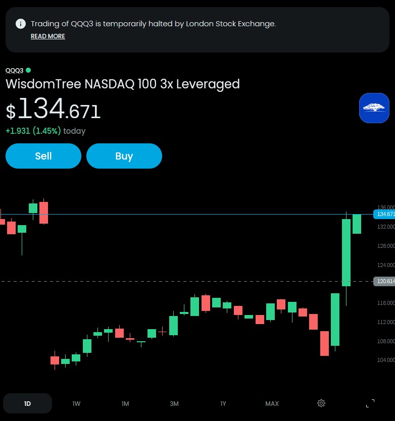395x421 pixels.
Task: Switch to the 1M chart range
Action: pos(125,403)
